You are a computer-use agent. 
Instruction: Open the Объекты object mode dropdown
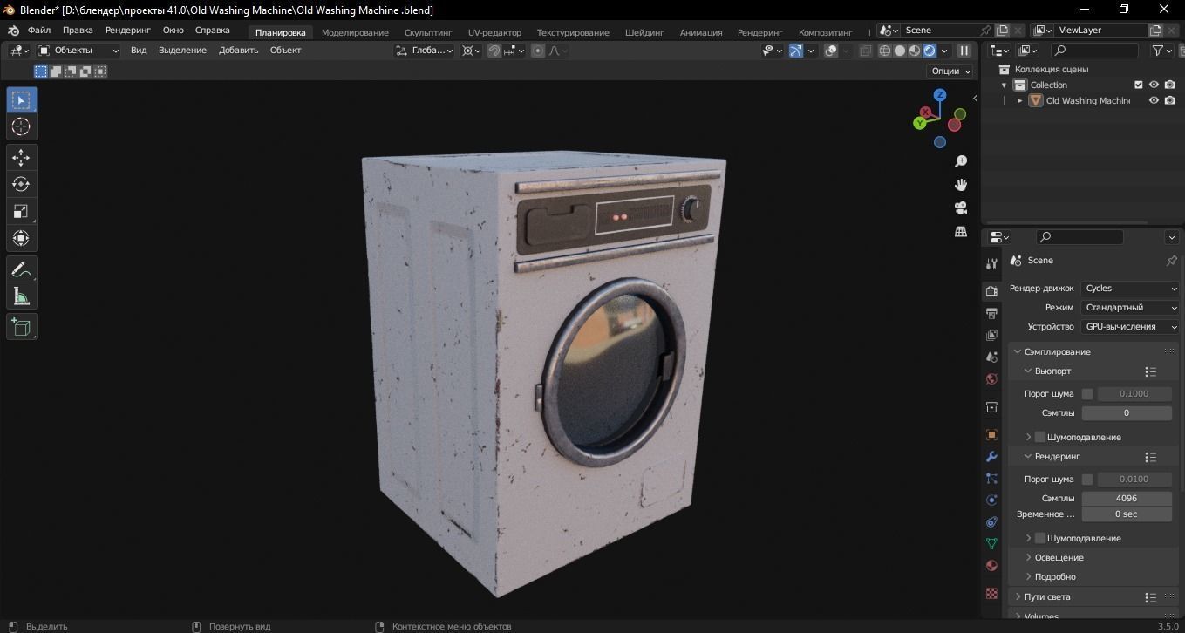(78, 51)
